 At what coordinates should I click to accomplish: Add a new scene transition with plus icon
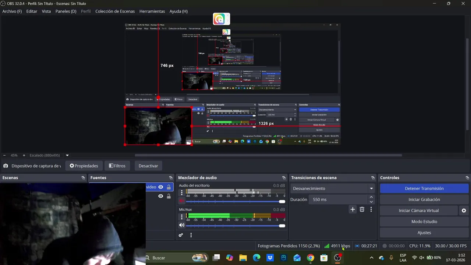(353, 209)
